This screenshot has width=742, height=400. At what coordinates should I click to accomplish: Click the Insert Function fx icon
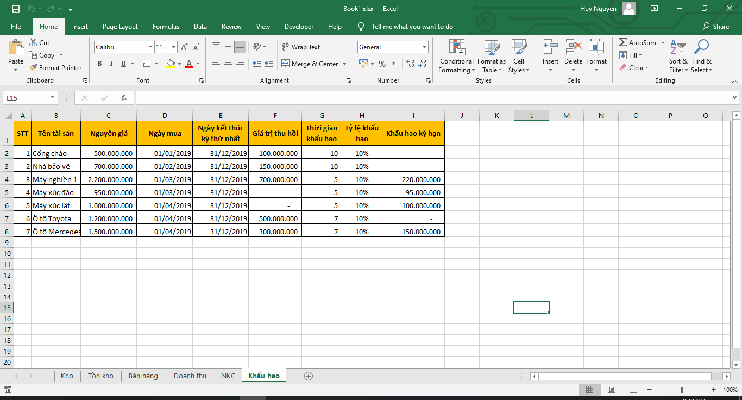click(x=124, y=98)
